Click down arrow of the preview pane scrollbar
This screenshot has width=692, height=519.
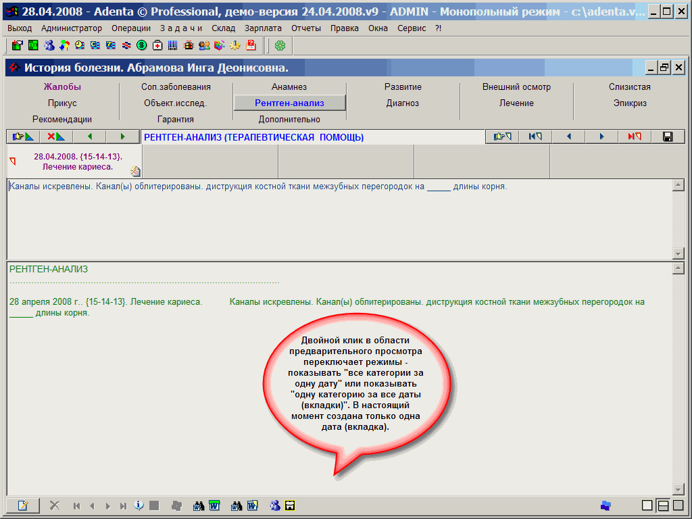click(678, 489)
